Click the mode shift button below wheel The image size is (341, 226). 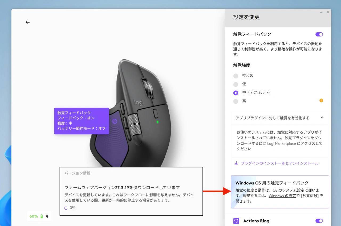156,113
